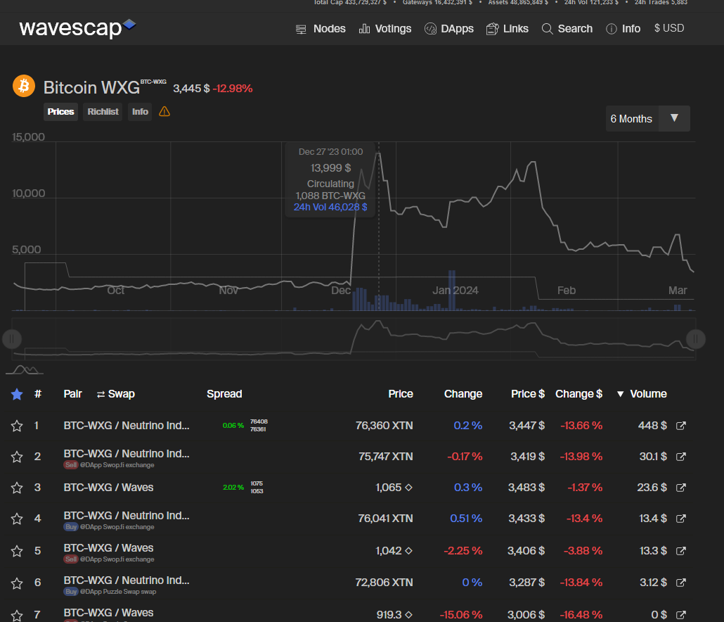This screenshot has height=622, width=724.
Task: Click the chart navigator overview strip
Action: tap(354, 339)
